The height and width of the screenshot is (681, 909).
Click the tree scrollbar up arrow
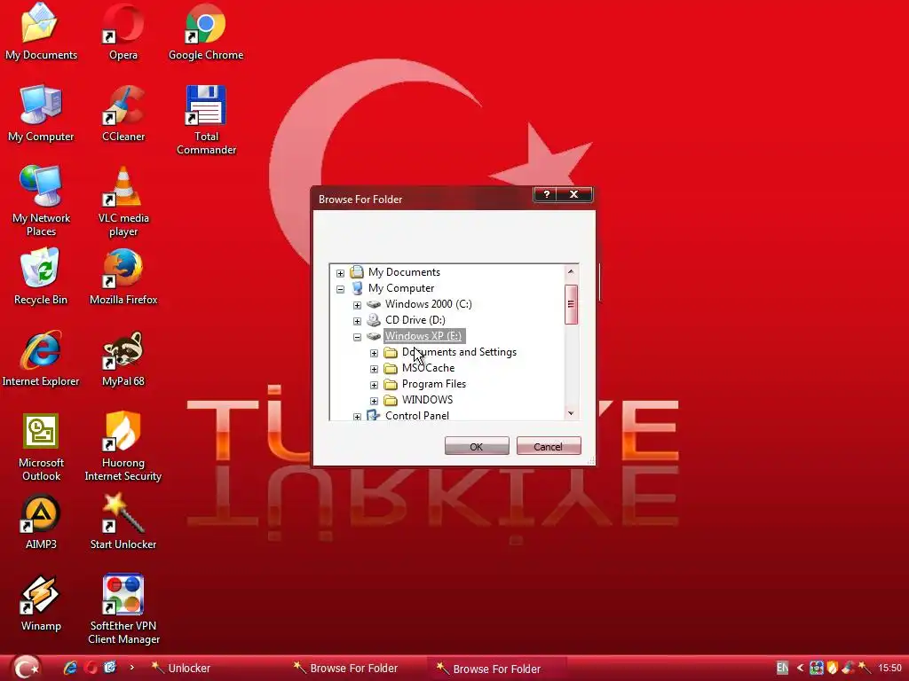[571, 271]
